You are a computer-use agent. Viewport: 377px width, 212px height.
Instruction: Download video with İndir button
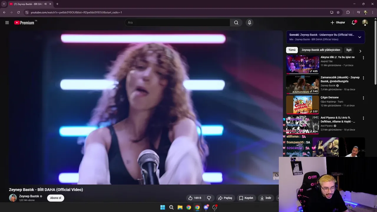pos(266,198)
